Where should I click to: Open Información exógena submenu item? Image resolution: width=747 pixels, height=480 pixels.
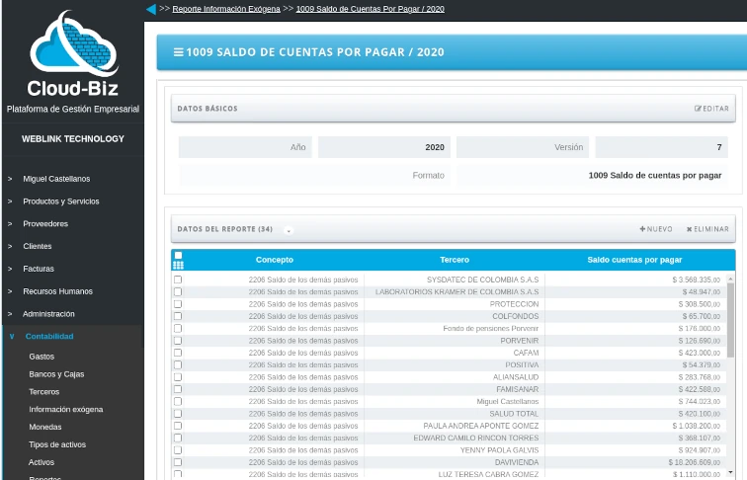(66, 410)
